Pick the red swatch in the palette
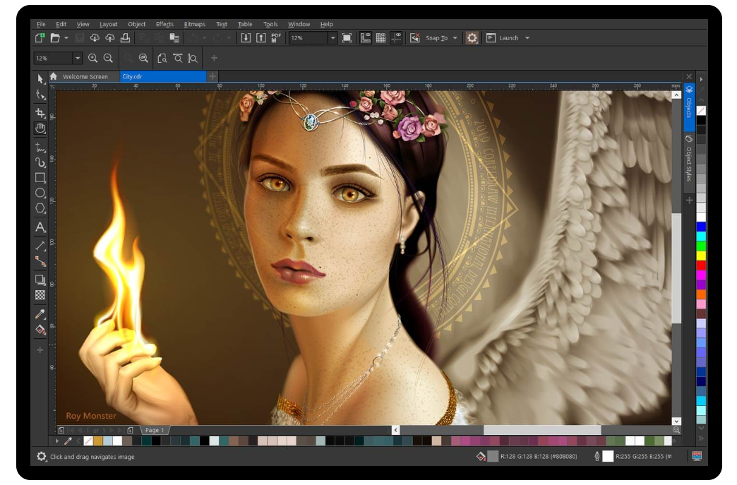Screen dimensions: 737x485 tap(701, 265)
